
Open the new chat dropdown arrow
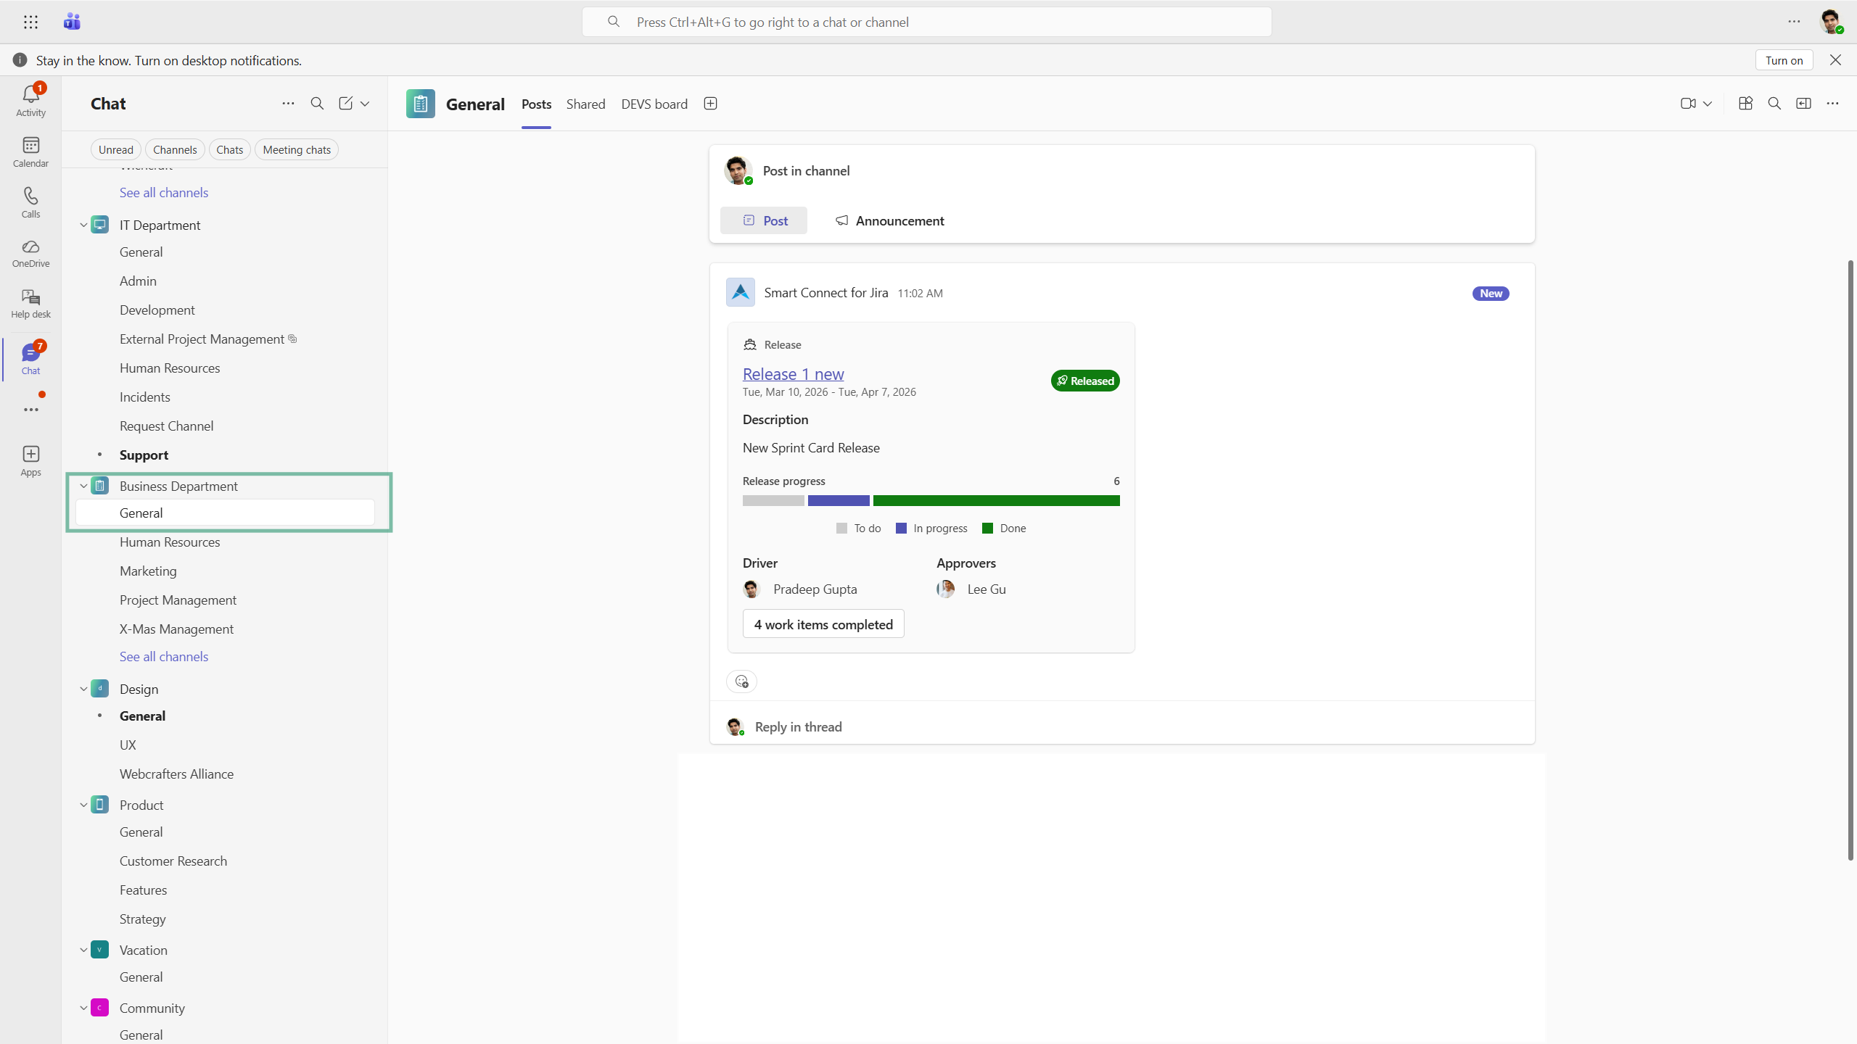pyautogui.click(x=365, y=104)
